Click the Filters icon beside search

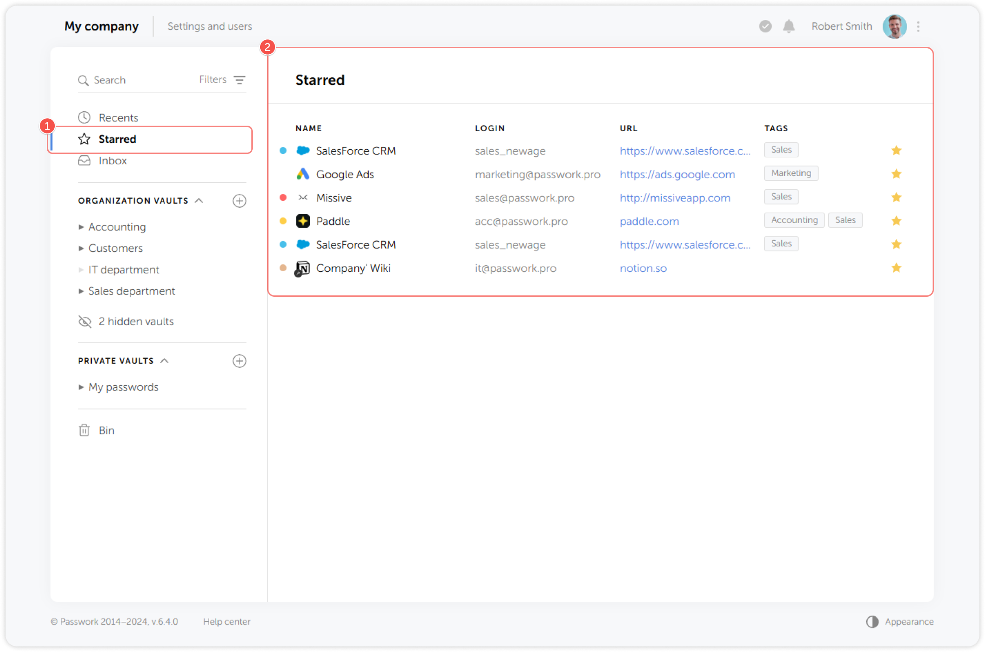(x=239, y=80)
